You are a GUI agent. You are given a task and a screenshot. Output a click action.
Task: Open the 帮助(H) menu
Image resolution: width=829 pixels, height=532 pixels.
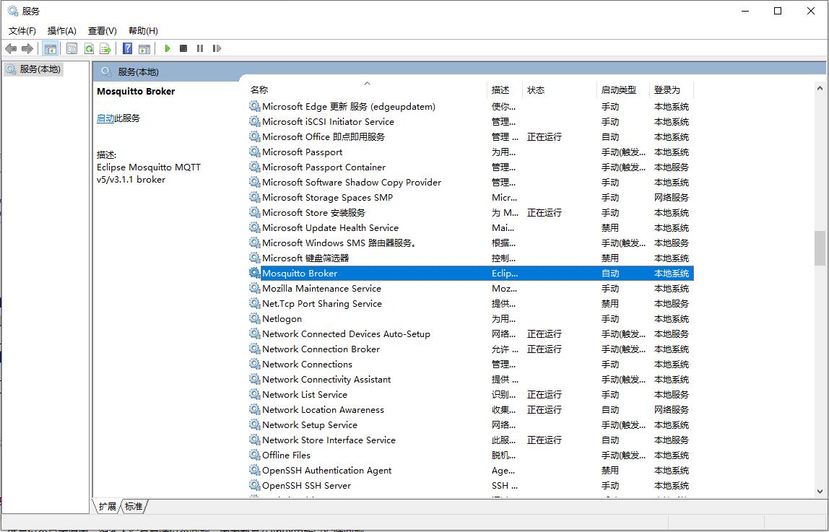click(x=143, y=30)
